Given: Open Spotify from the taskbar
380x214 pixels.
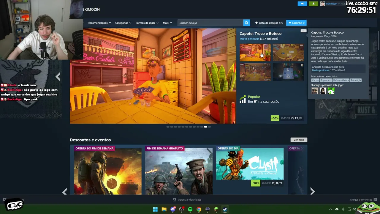Looking at the screenshot, I should point(190,209).
